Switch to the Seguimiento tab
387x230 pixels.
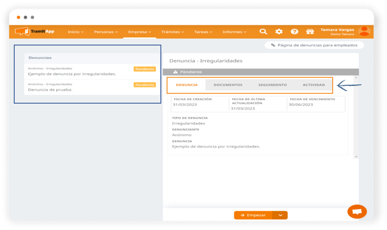(x=273, y=85)
